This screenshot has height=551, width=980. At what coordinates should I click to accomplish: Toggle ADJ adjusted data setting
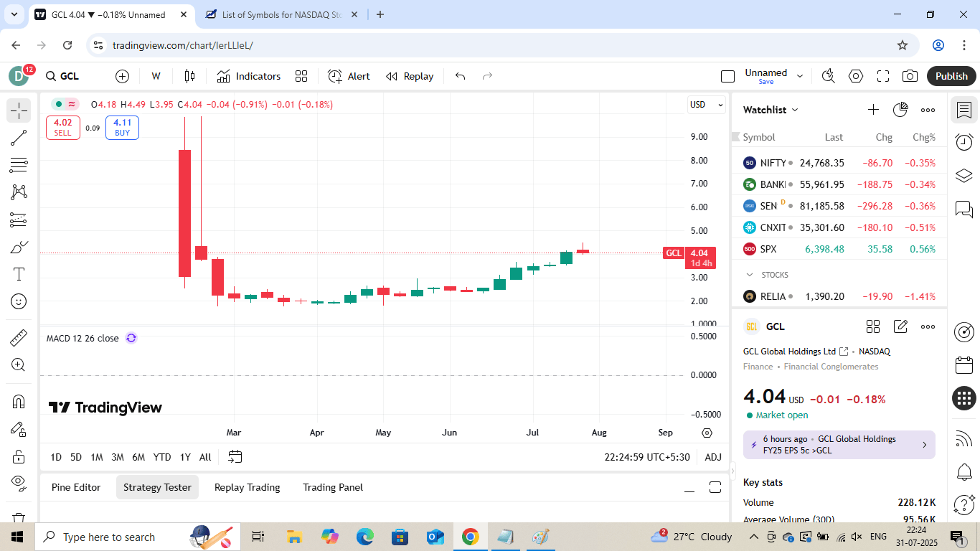pyautogui.click(x=713, y=457)
